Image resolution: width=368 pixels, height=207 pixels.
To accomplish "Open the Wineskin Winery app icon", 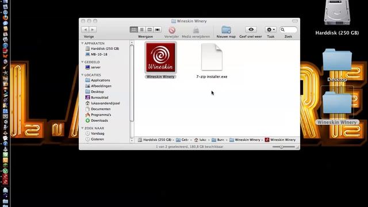I will [x=161, y=57].
